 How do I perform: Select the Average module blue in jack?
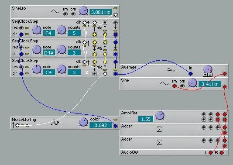[x=191, y=74]
